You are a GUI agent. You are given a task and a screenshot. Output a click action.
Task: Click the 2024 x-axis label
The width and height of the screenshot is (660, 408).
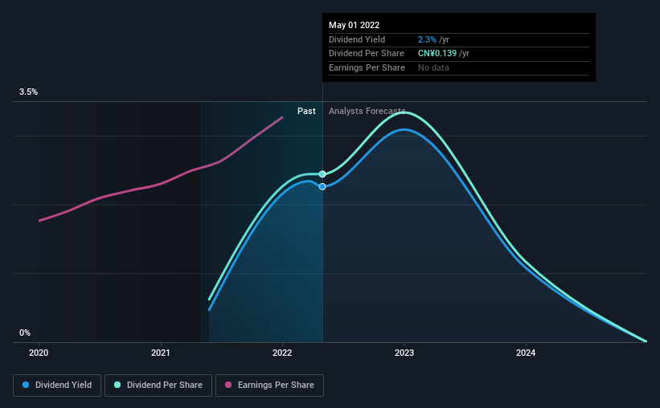(x=526, y=353)
